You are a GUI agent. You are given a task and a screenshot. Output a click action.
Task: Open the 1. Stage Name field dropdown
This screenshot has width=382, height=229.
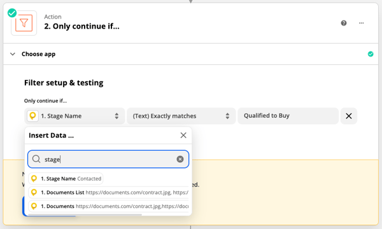pyautogui.click(x=74, y=116)
